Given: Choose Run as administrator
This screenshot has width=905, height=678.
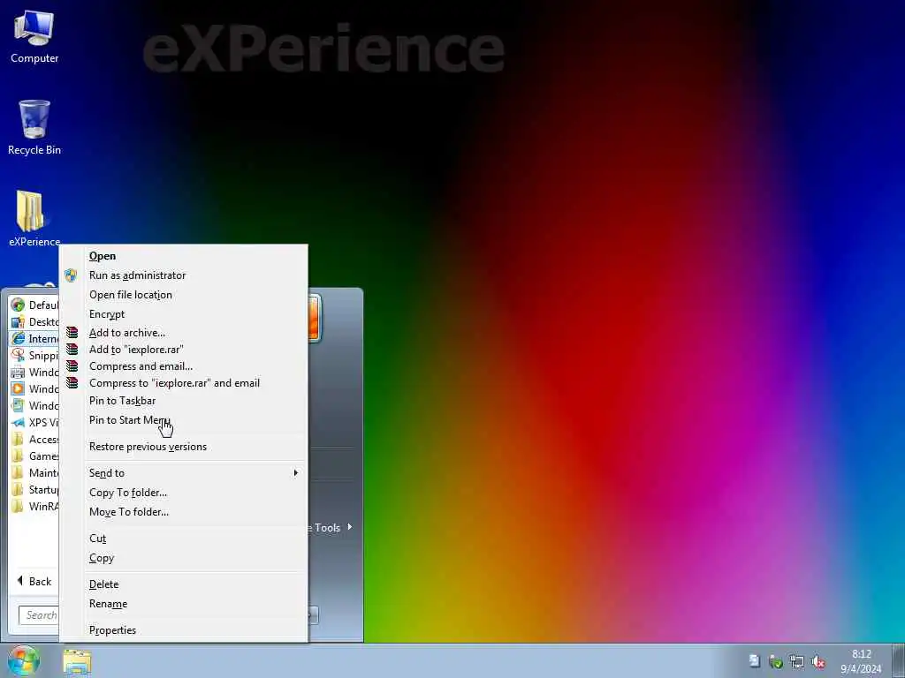Looking at the screenshot, I should [137, 275].
